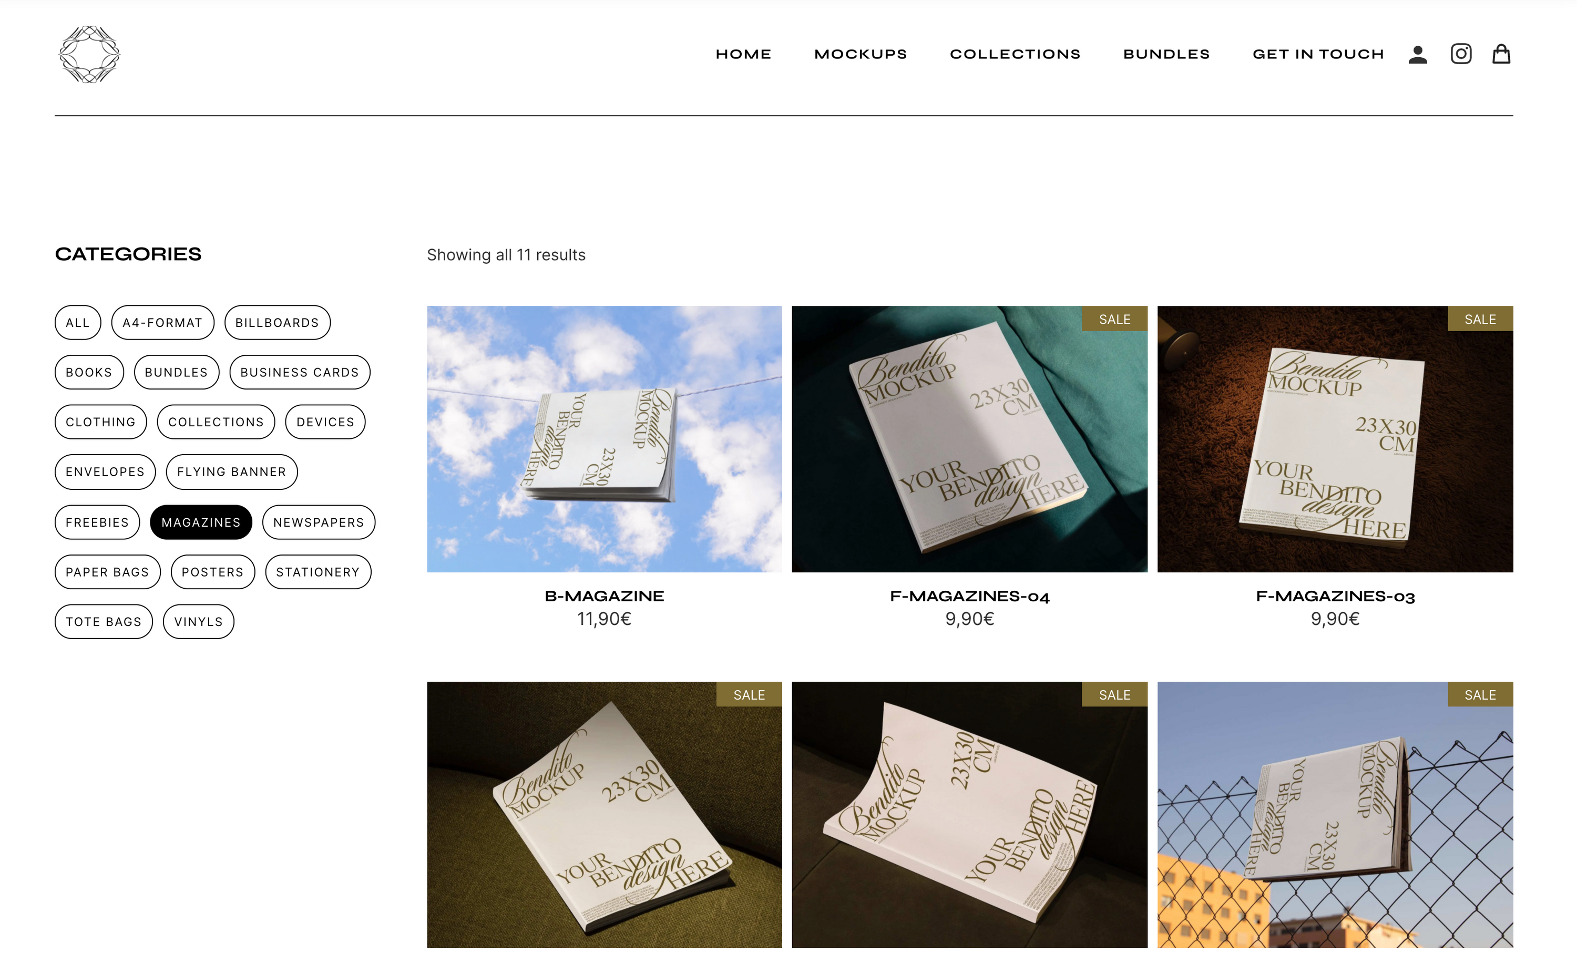The width and height of the screenshot is (1577, 954).
Task: Open the Mockups menu item
Action: click(x=860, y=54)
